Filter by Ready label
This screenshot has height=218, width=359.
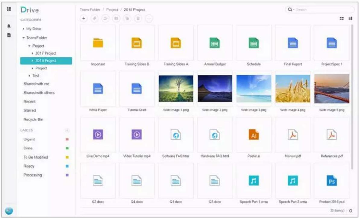pyautogui.click(x=29, y=166)
